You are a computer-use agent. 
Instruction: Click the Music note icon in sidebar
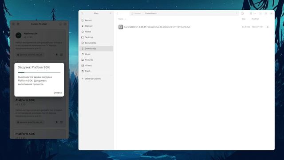pos(83,54)
